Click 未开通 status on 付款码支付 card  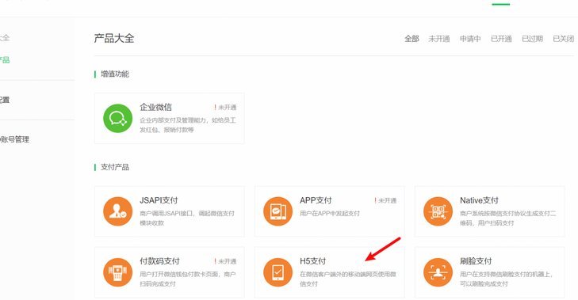[225, 261]
